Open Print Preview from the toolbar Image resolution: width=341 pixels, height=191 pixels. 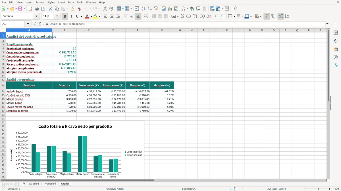pyautogui.click(x=43, y=9)
